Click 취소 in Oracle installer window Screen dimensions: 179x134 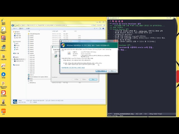pos(93,79)
